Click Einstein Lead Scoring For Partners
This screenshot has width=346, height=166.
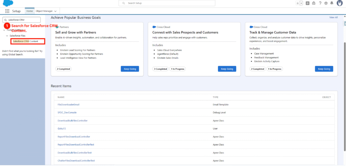tap(77, 50)
